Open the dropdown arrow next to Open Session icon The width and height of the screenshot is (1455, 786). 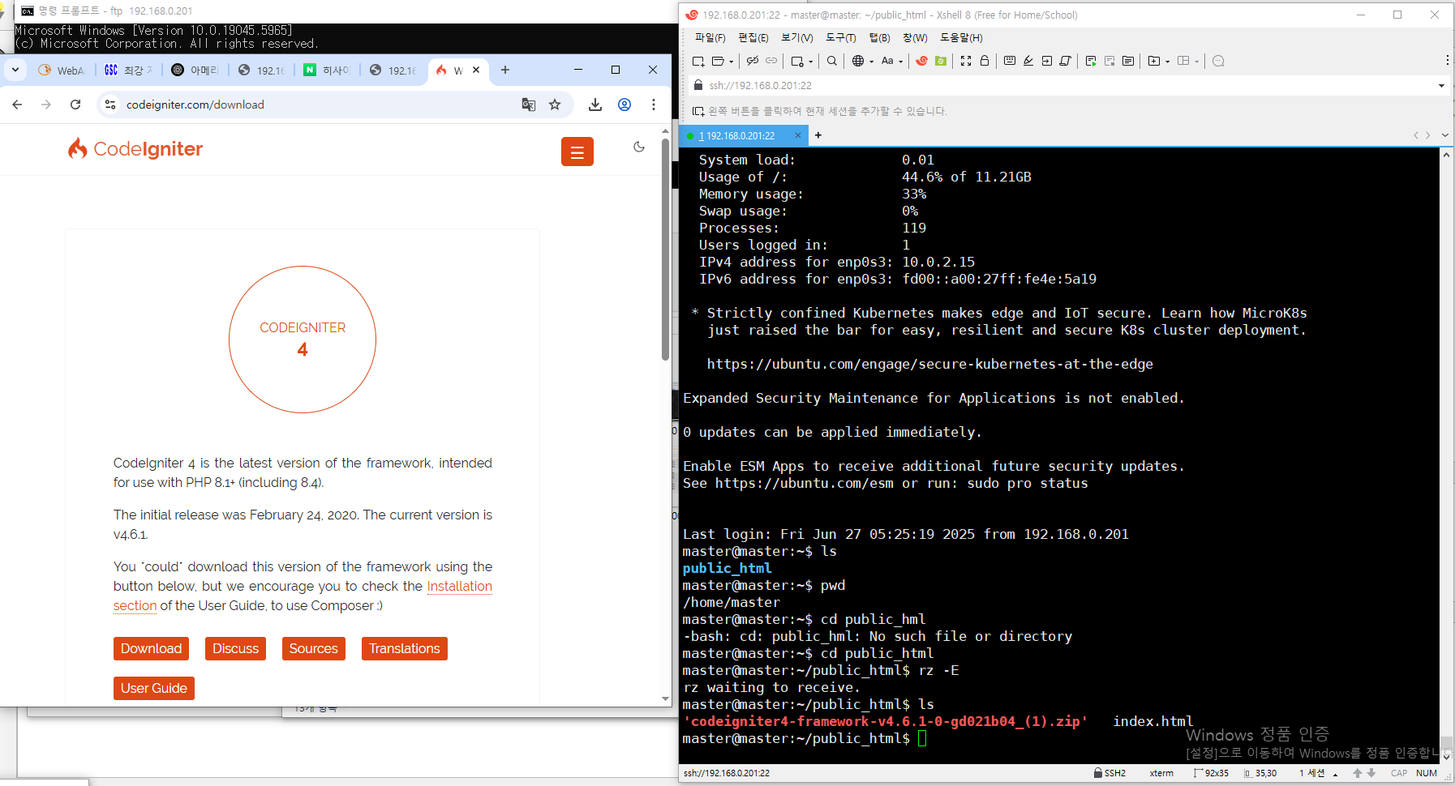click(x=732, y=62)
